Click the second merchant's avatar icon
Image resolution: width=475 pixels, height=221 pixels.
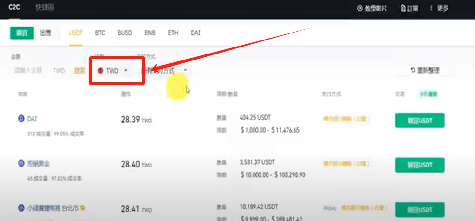pyautogui.click(x=21, y=163)
